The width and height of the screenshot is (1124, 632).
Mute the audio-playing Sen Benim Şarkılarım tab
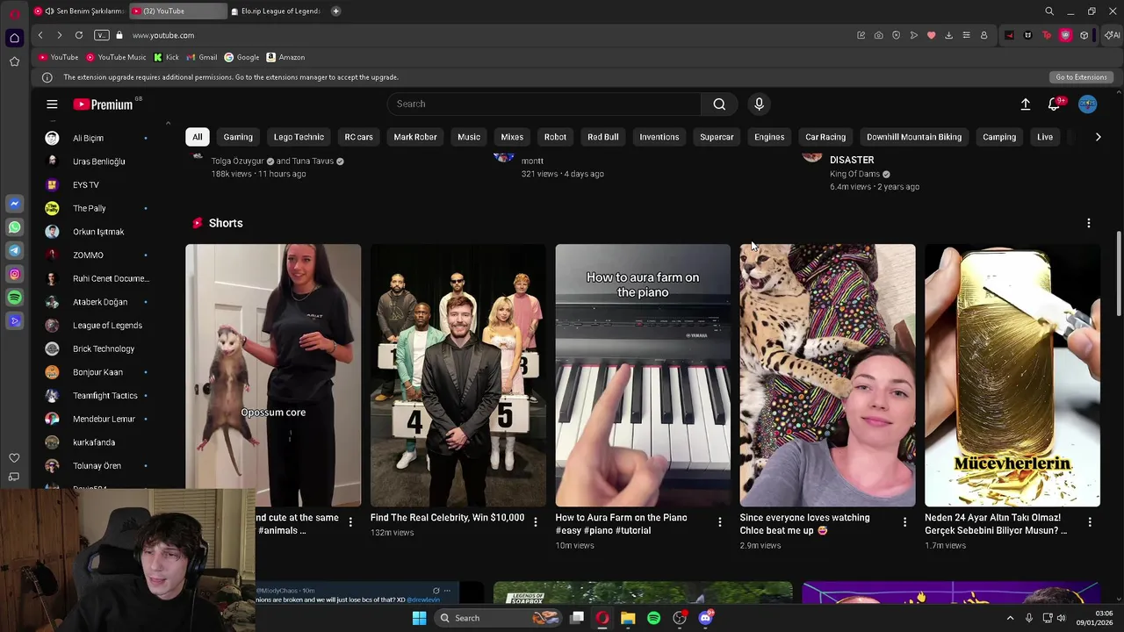point(50,11)
